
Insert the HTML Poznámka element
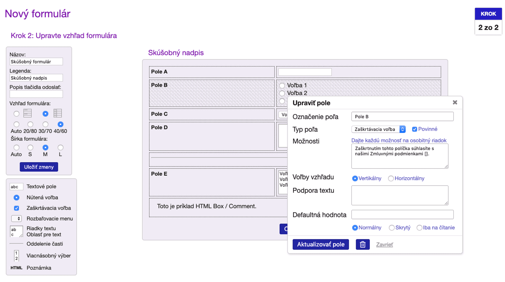[17, 268]
